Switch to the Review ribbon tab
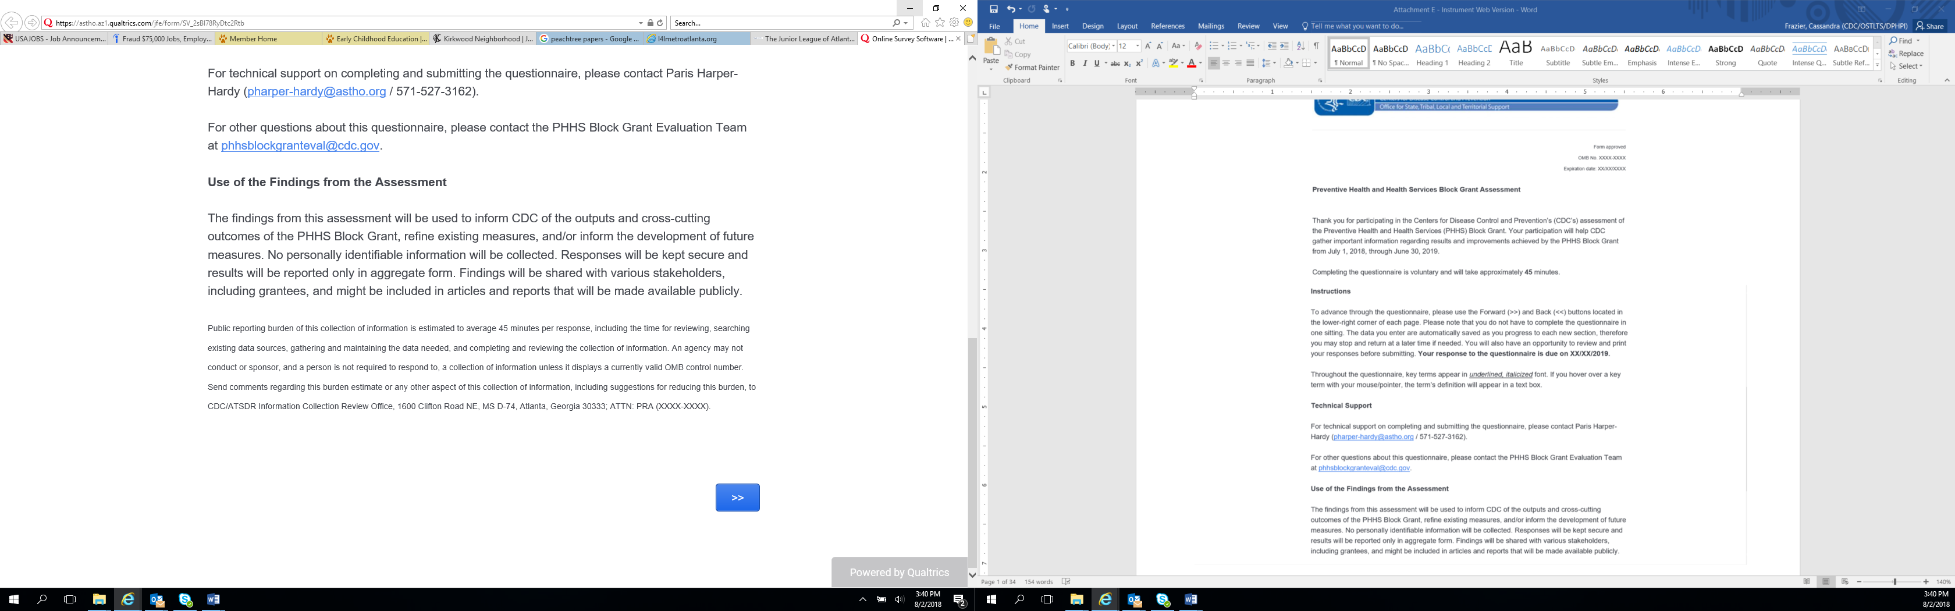 [1249, 26]
